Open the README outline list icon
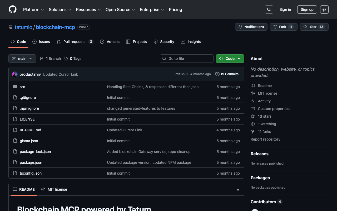 [237, 189]
